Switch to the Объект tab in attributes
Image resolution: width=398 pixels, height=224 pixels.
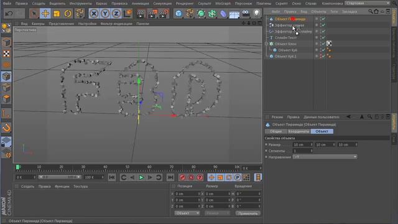(x=322, y=131)
